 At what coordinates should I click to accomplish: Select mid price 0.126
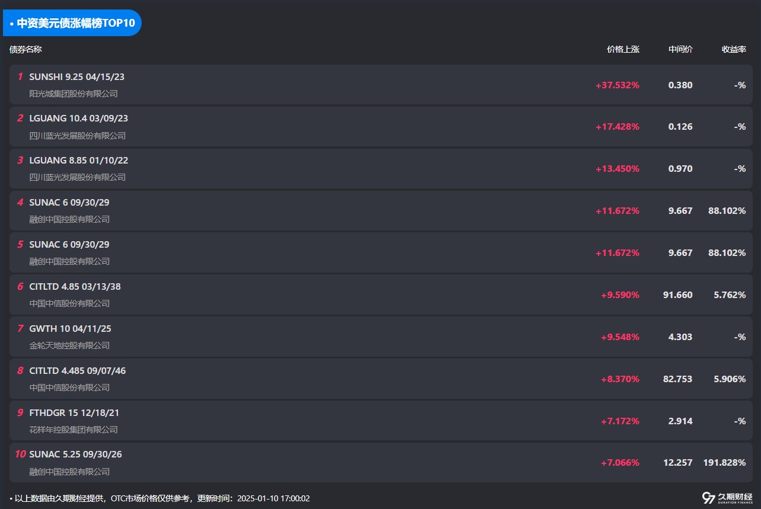[680, 126]
